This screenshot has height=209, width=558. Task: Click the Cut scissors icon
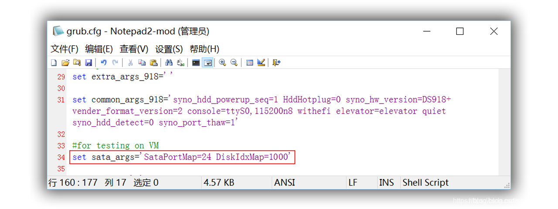pos(130,63)
